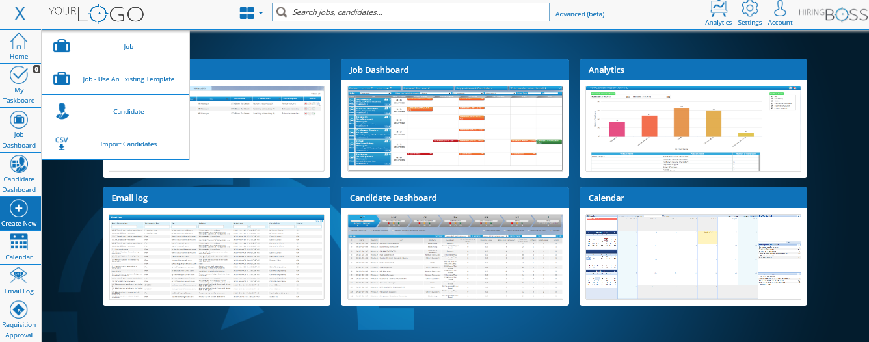Open the Account menu icon

[780, 14]
